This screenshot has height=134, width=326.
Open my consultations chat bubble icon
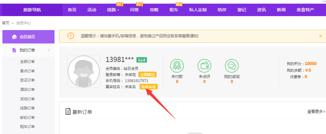[232, 65]
